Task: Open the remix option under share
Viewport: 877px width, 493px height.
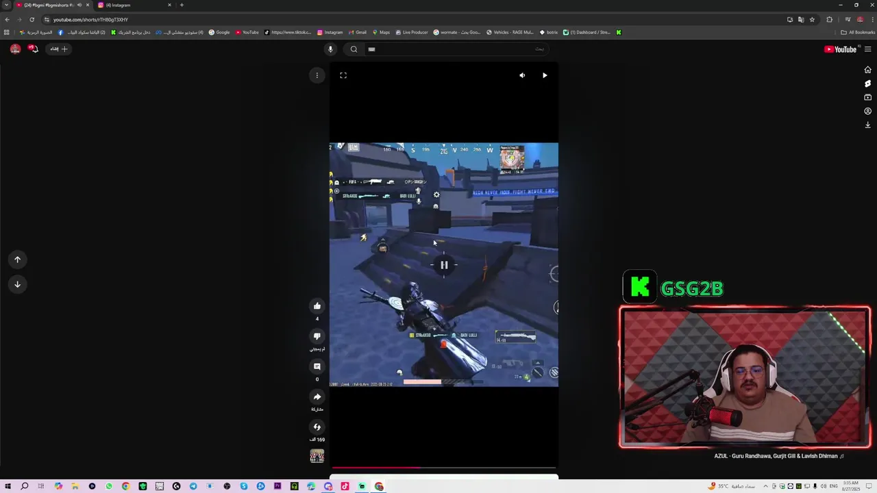Action: [x=317, y=427]
